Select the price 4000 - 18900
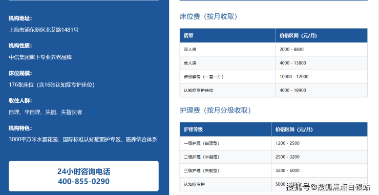 [292, 91]
